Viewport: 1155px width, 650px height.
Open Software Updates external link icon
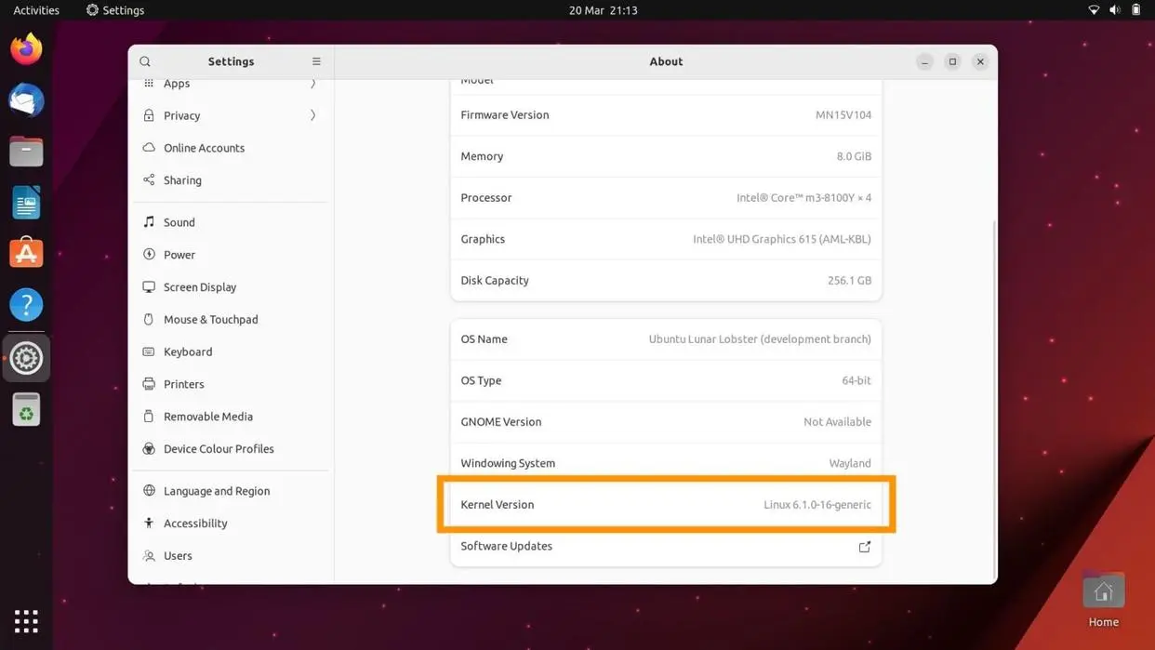[864, 547]
